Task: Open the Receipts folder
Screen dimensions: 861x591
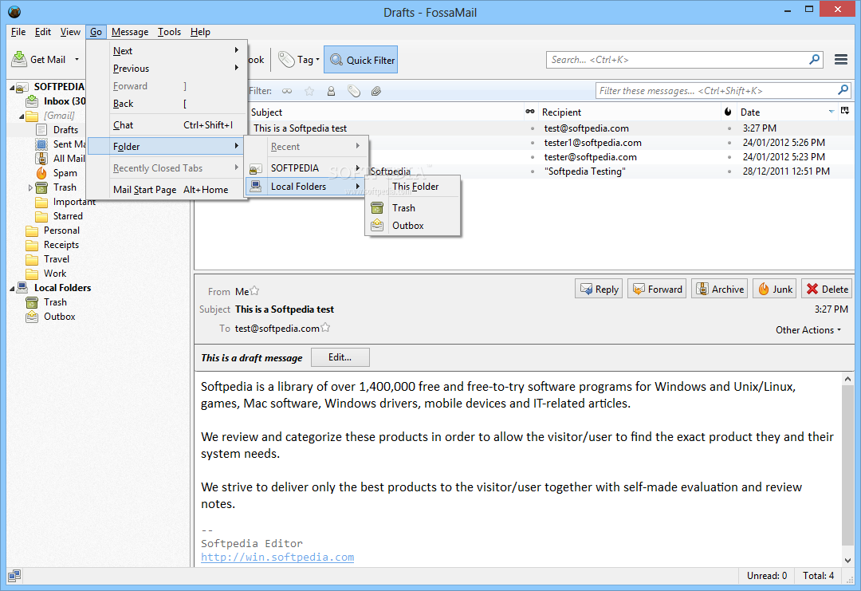Action: pos(53,244)
